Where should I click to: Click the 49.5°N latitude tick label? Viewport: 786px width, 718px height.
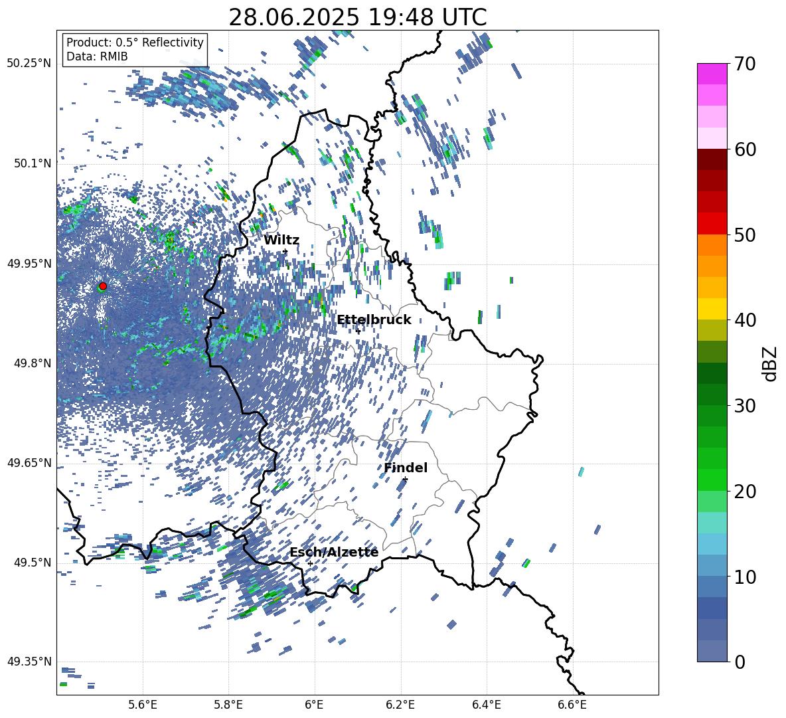coord(33,563)
